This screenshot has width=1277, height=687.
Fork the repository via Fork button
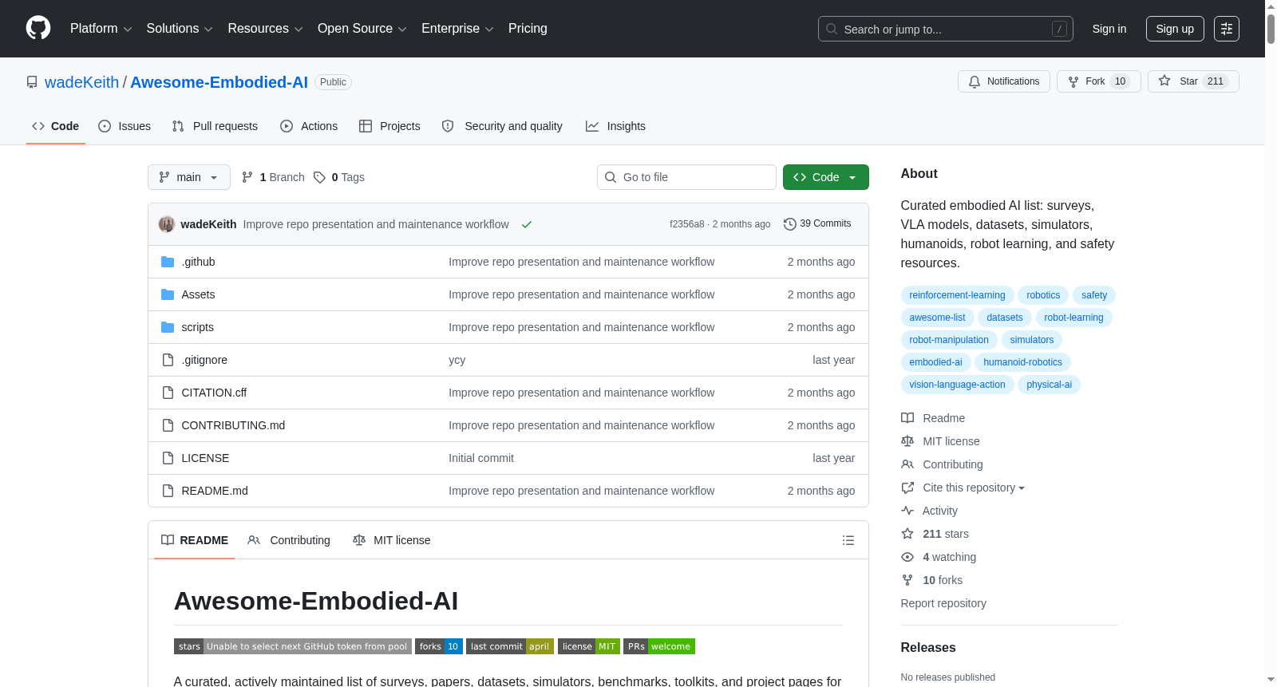coord(1099,81)
